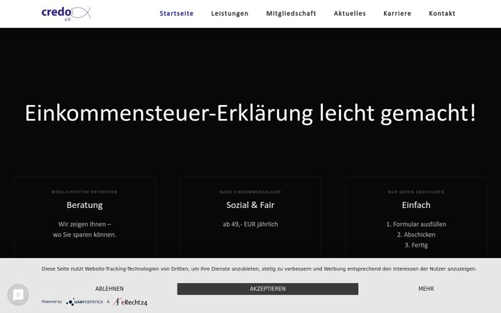Click the 'ab 49,- EUR jährlich' text

[x=250, y=224]
